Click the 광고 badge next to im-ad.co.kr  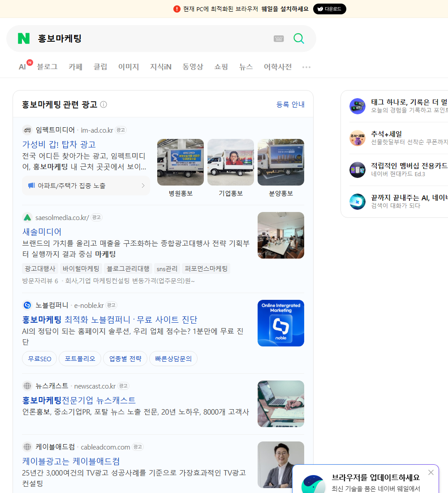click(x=121, y=130)
